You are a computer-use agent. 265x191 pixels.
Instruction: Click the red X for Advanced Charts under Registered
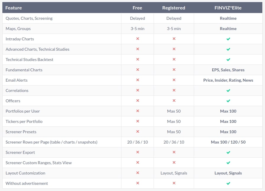pos(174,49)
